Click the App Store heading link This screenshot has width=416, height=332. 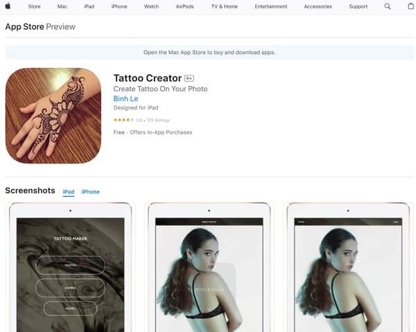[25, 27]
